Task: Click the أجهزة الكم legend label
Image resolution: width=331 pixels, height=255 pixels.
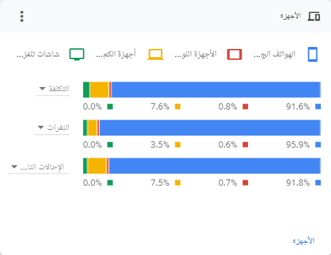Action: [x=116, y=54]
